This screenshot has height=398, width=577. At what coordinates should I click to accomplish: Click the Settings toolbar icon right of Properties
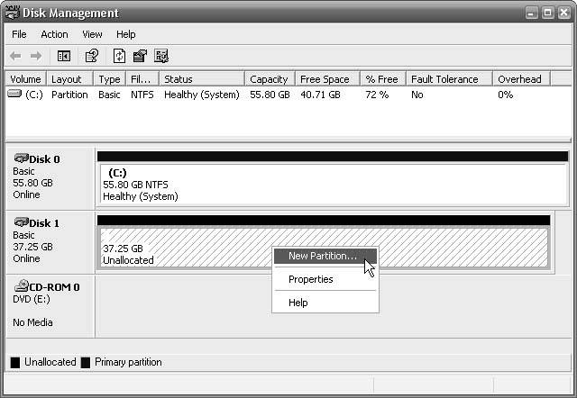161,56
